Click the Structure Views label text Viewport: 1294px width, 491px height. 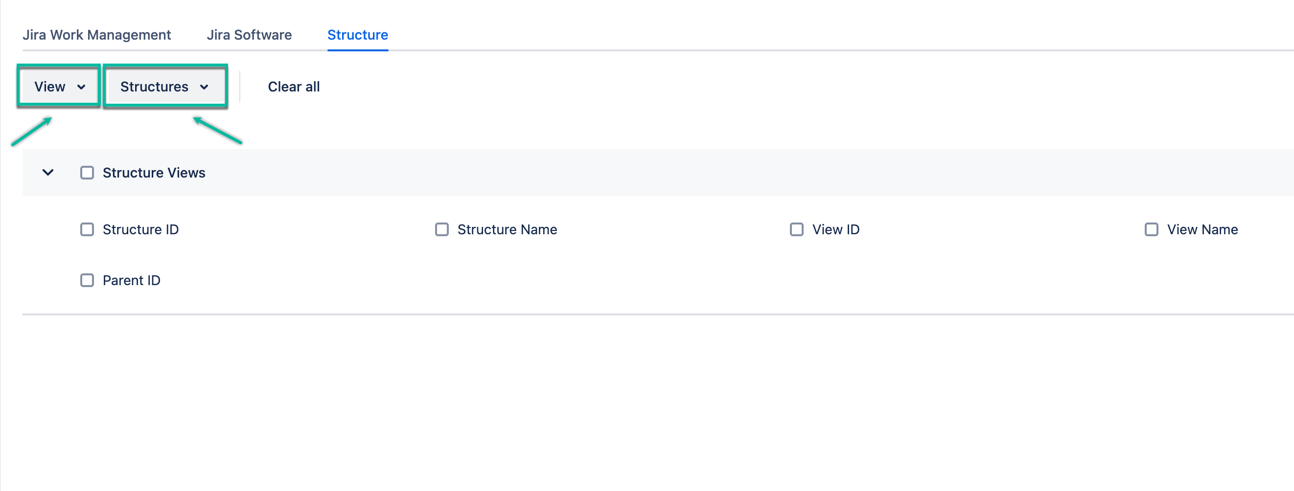click(x=154, y=172)
